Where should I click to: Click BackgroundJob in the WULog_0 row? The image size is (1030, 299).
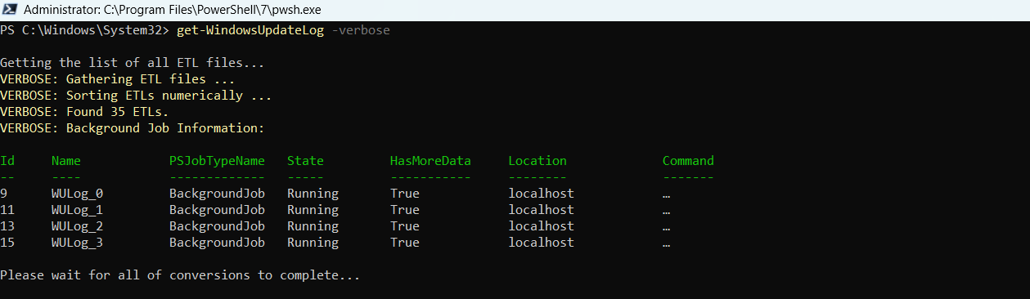(x=217, y=194)
